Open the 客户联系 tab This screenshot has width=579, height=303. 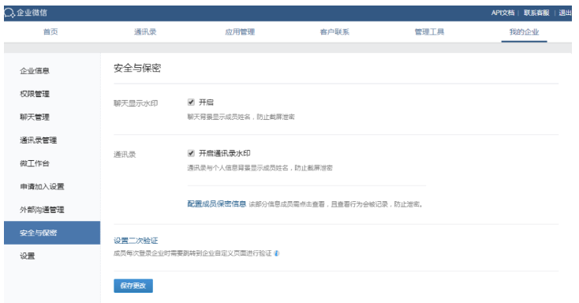pyautogui.click(x=334, y=32)
